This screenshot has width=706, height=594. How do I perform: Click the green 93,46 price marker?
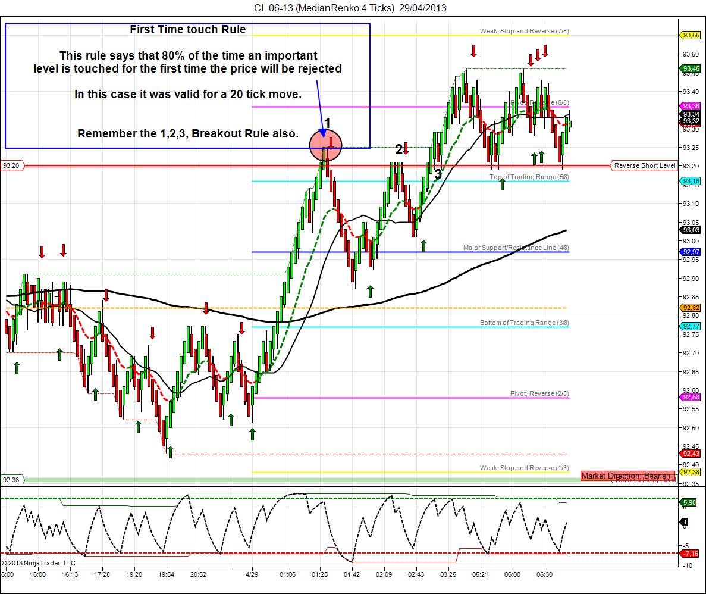click(x=691, y=68)
